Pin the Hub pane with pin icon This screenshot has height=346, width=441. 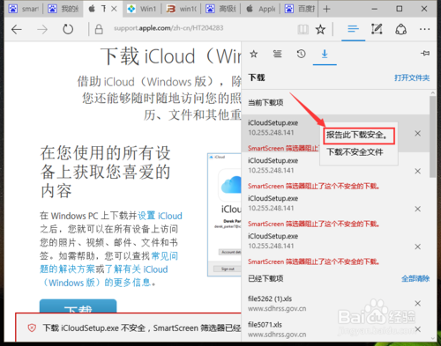coord(425,53)
